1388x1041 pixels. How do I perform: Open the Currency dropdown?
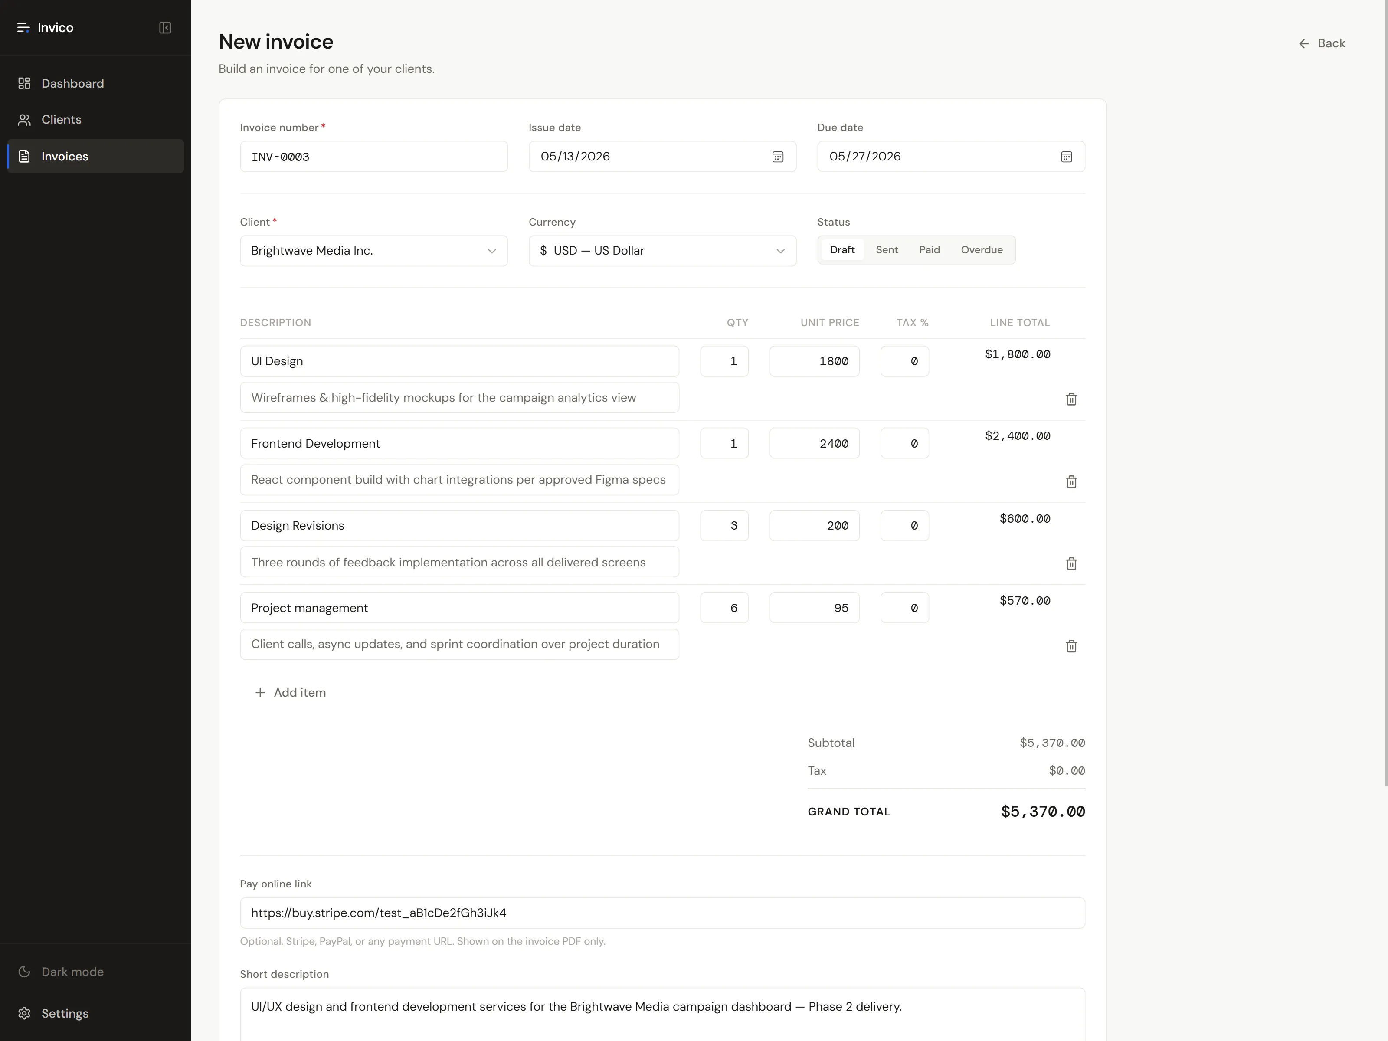662,251
